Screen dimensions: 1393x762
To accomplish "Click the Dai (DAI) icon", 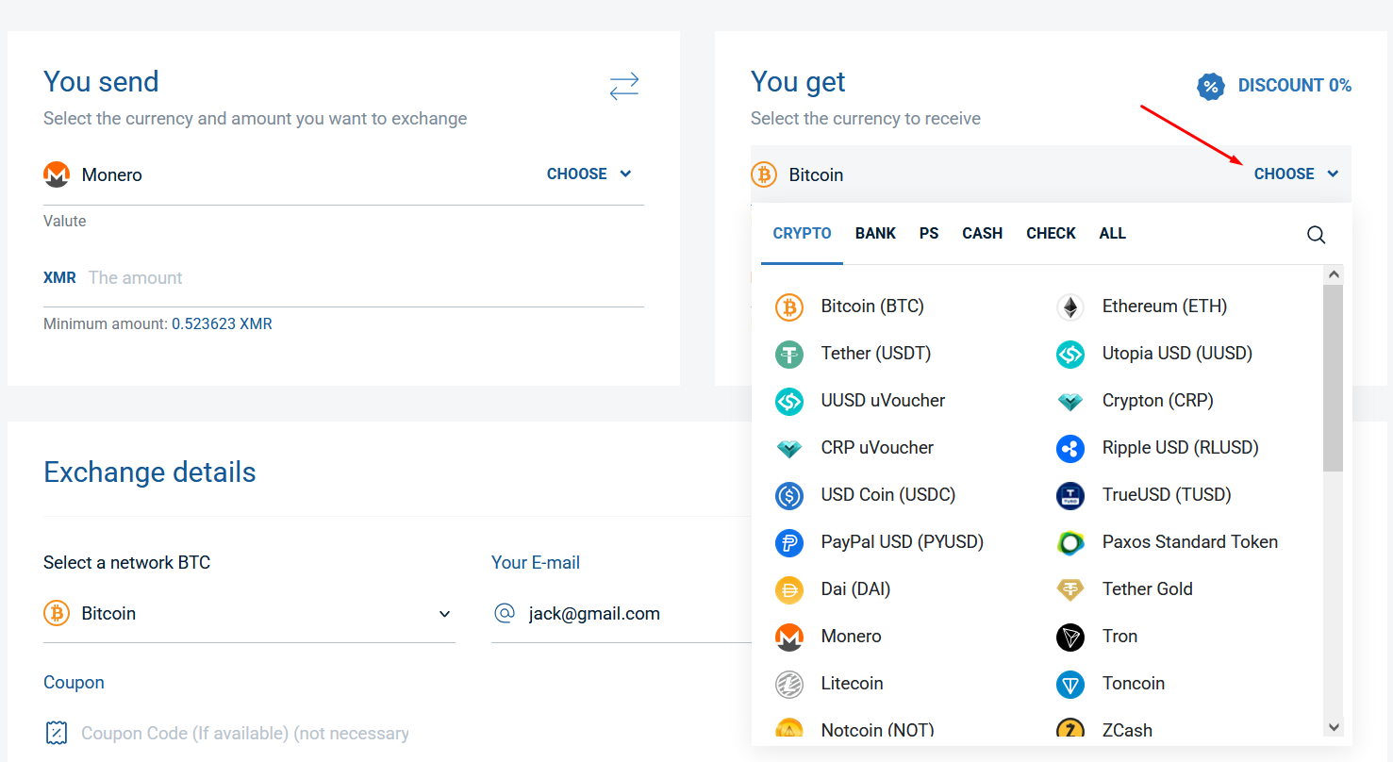I will click(x=788, y=589).
